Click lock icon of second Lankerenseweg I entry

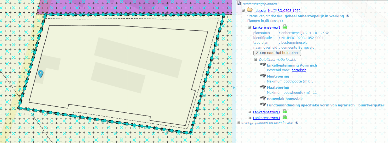285,111
